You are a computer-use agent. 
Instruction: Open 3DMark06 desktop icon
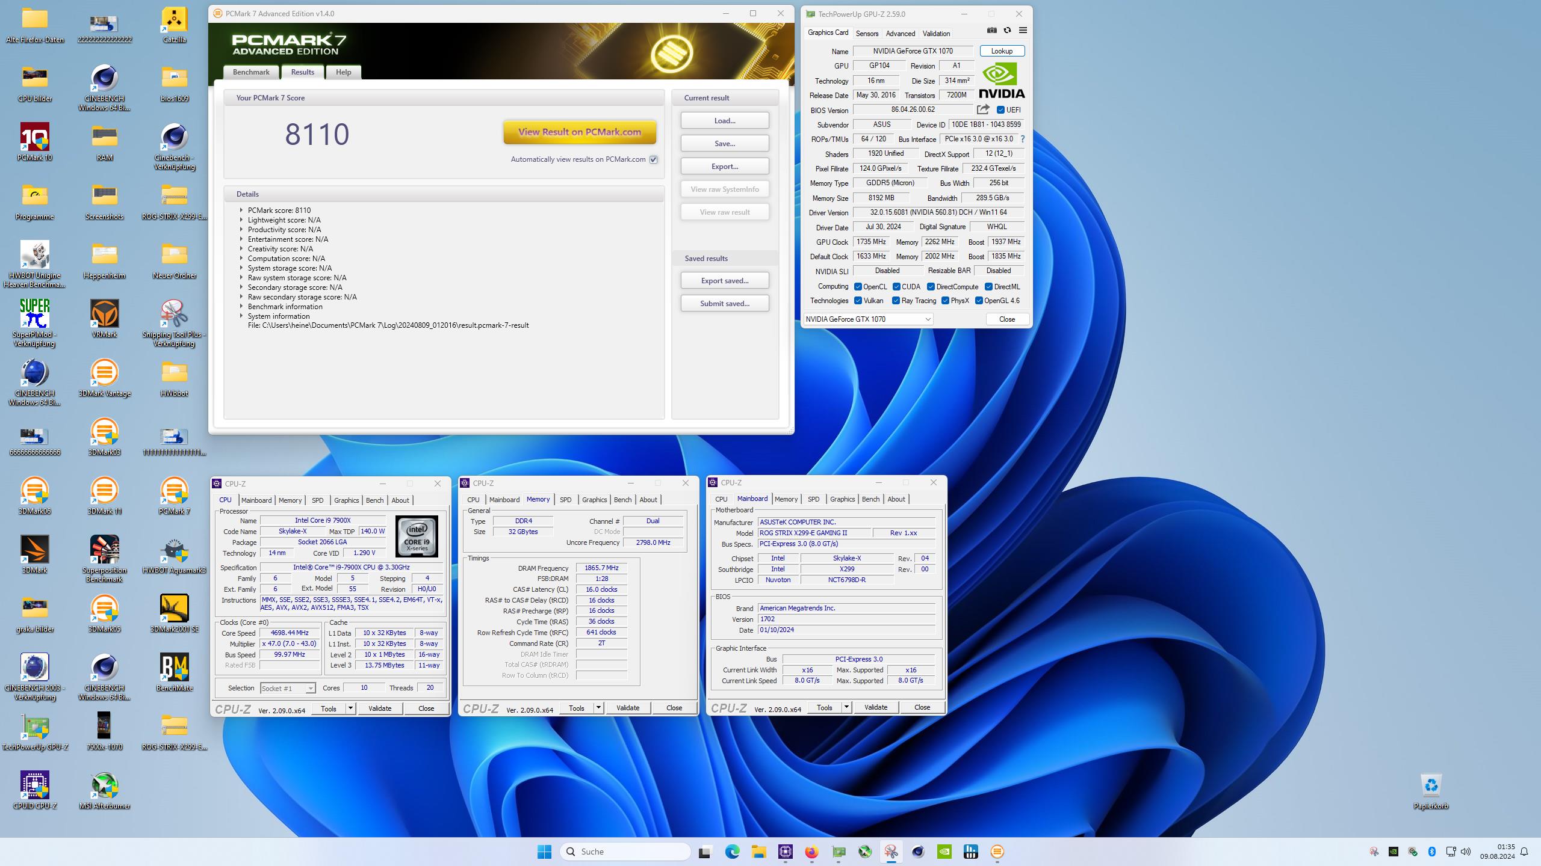click(35, 496)
